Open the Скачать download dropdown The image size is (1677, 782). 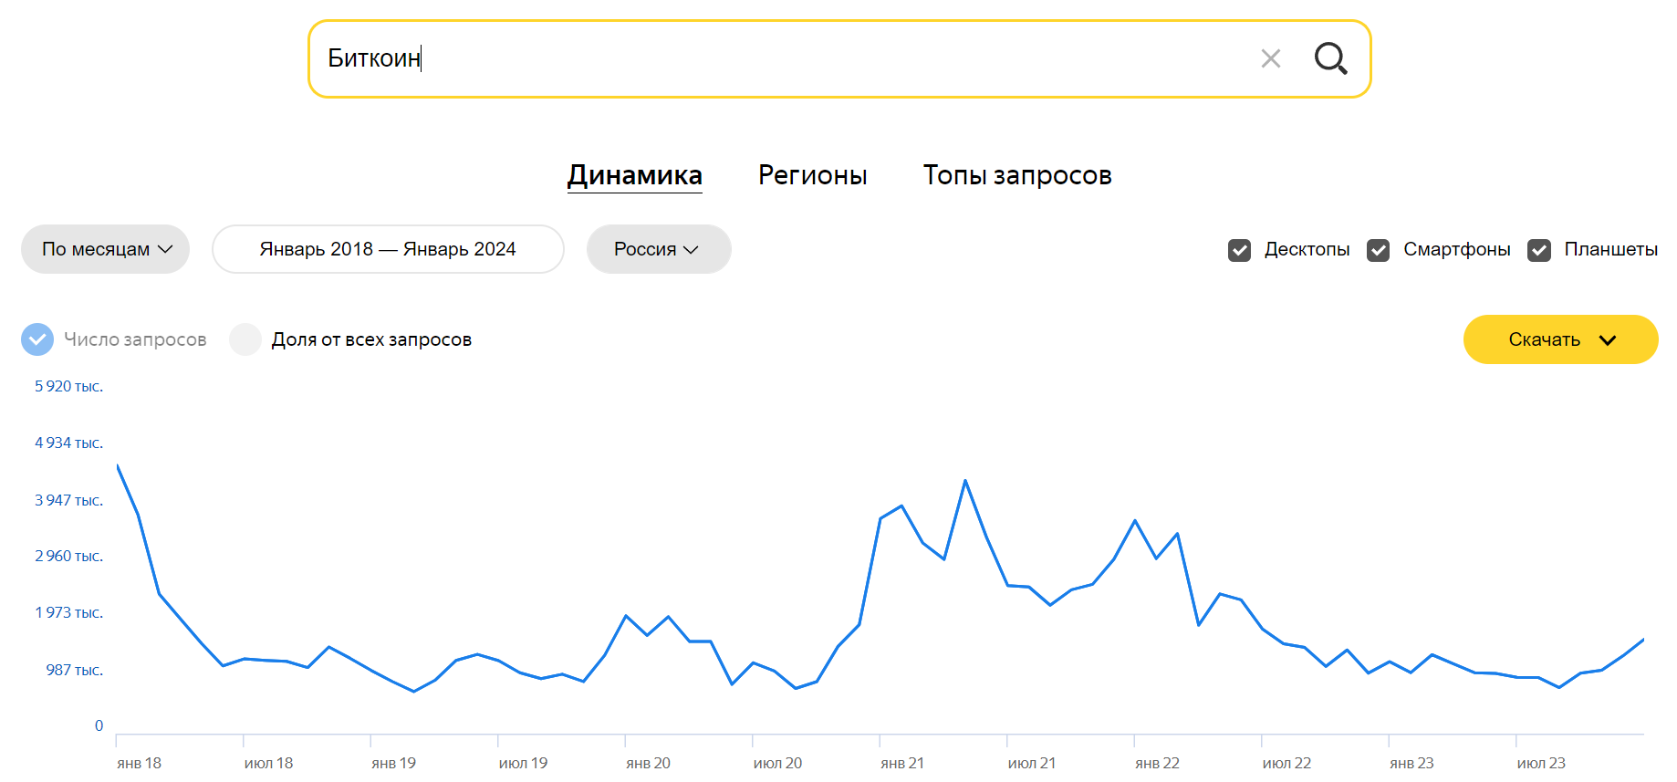pos(1560,339)
